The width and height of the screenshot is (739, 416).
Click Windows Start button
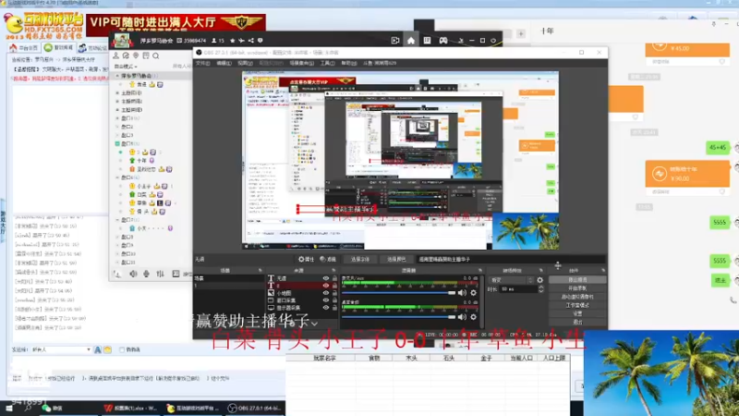pyautogui.click(x=9, y=408)
